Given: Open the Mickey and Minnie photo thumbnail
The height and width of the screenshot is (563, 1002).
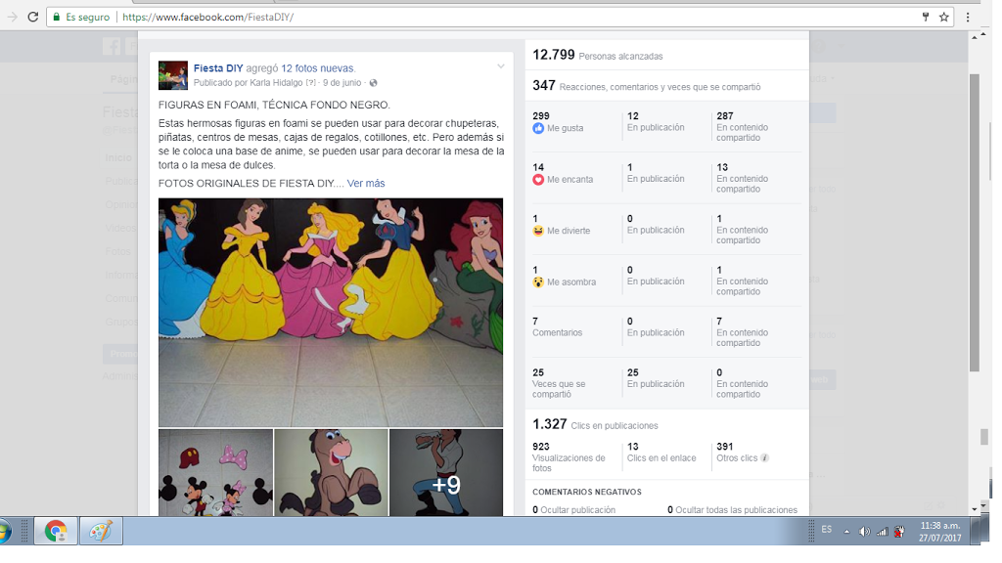Looking at the screenshot, I should [x=216, y=472].
